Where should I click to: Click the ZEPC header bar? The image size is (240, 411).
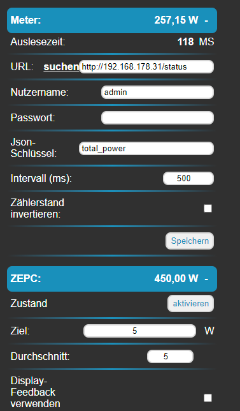pos(112,279)
